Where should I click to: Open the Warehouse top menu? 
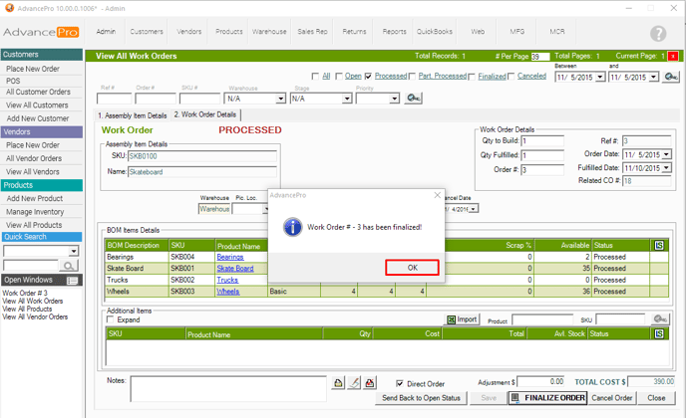click(x=268, y=32)
